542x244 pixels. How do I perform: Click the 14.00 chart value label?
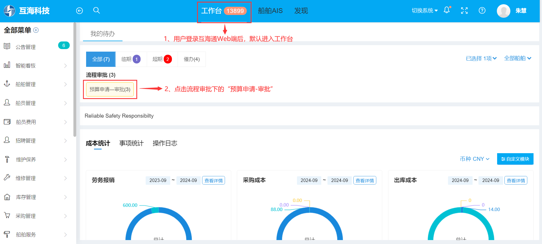click(494, 210)
